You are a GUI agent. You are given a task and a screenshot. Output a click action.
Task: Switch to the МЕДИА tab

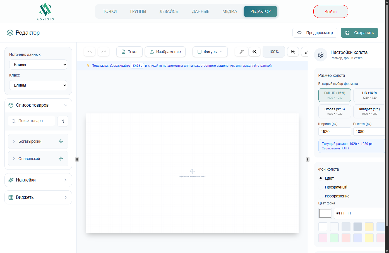(230, 11)
